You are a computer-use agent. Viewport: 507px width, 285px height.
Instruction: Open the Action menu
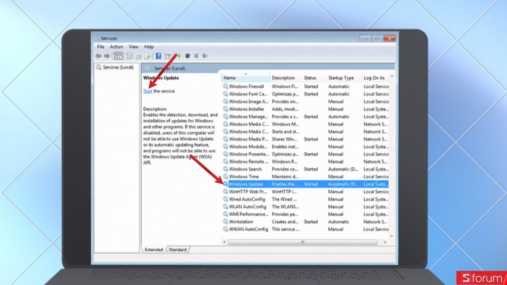[116, 47]
